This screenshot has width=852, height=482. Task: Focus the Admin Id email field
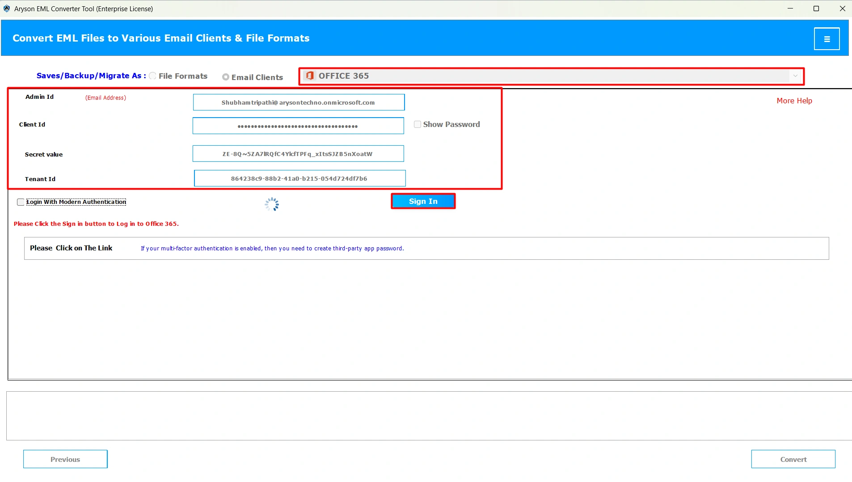pyautogui.click(x=299, y=102)
